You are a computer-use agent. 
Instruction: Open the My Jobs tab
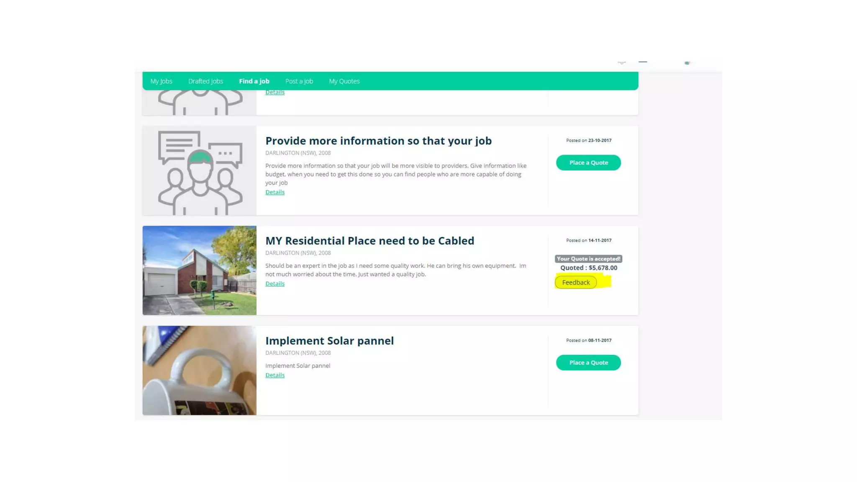point(161,81)
